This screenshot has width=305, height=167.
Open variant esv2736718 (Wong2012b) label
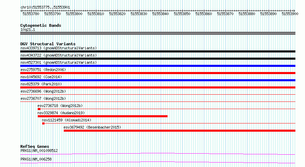coord(60,106)
